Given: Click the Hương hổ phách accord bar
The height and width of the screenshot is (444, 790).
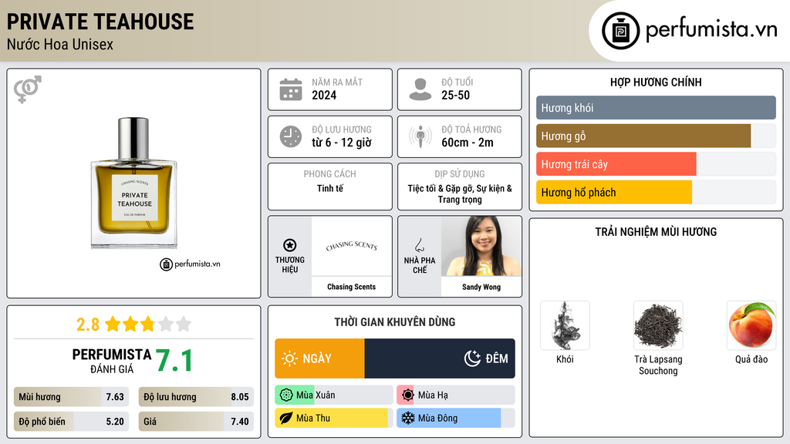Looking at the screenshot, I should [656, 192].
